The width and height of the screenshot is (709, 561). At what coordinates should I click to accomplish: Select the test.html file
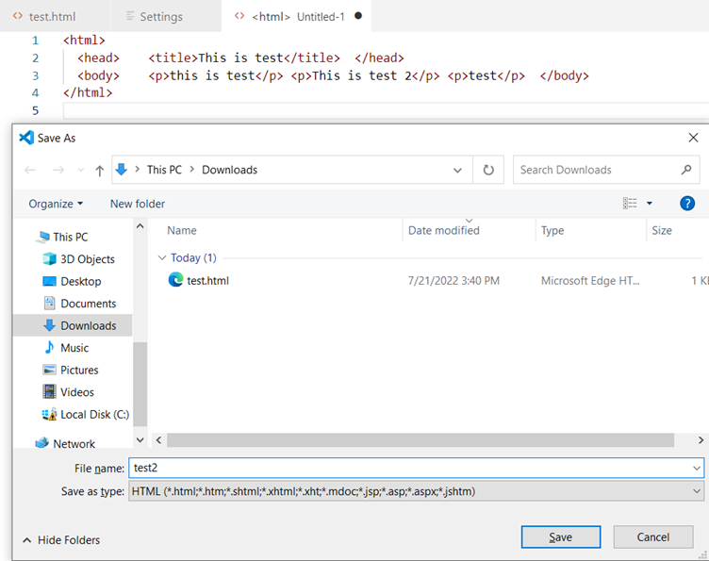(208, 281)
